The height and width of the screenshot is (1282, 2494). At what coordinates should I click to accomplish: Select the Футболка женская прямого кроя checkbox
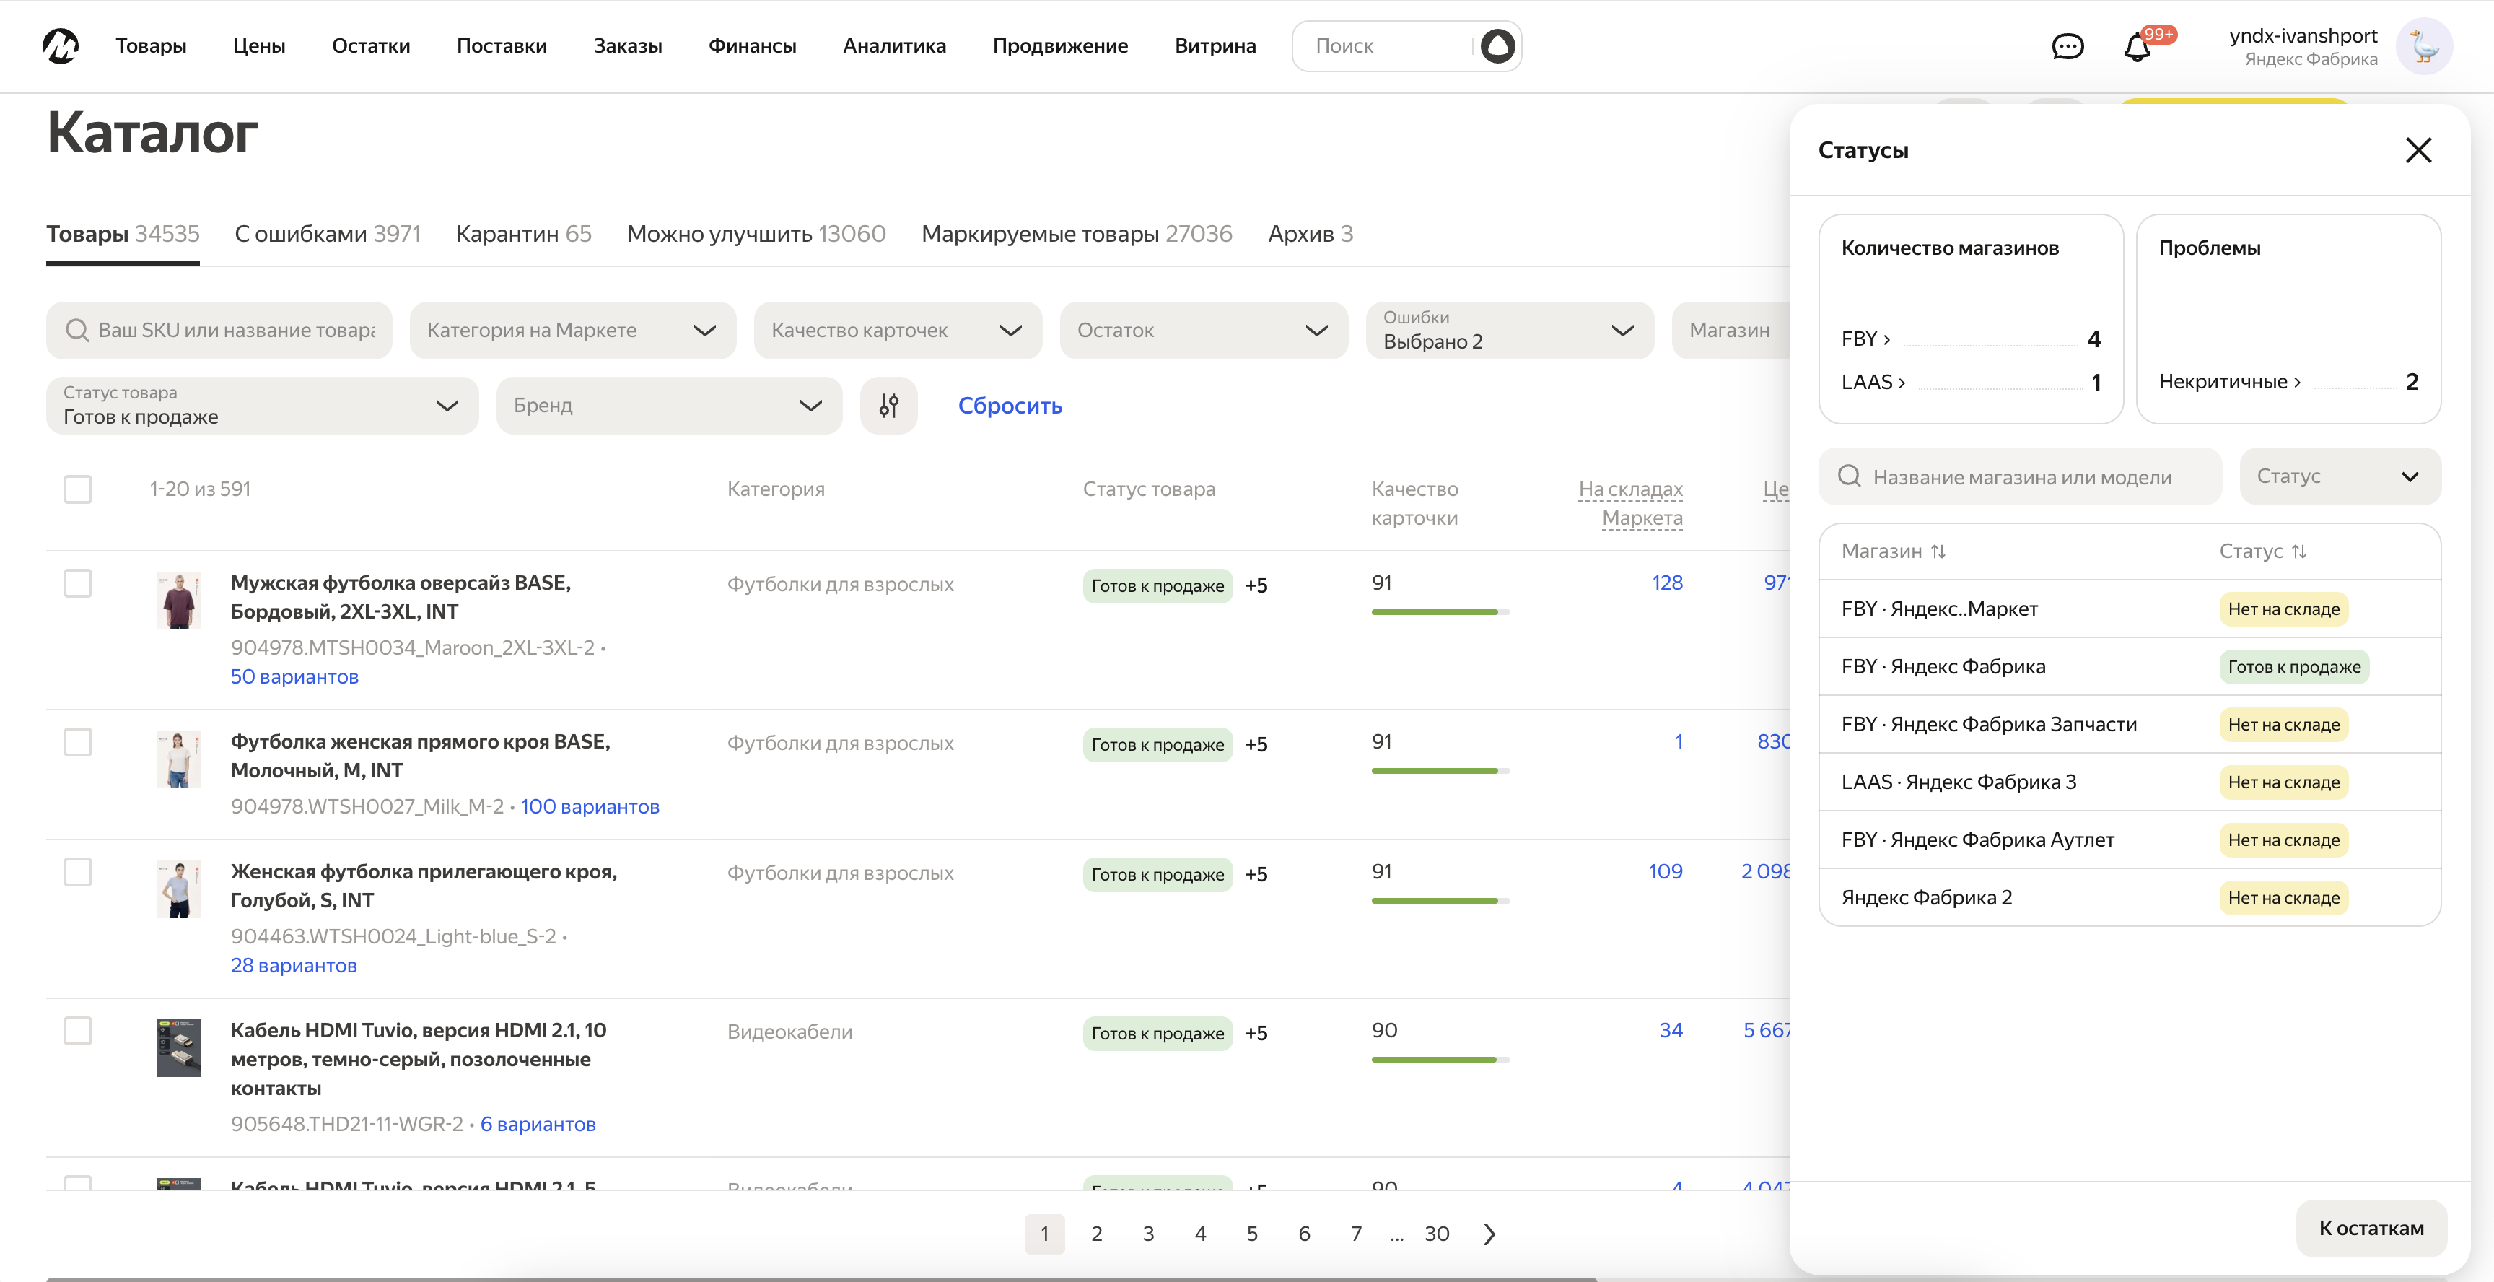pyautogui.click(x=77, y=742)
